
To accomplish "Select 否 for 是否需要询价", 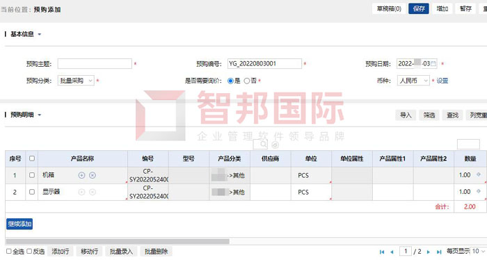I will 246,81.
